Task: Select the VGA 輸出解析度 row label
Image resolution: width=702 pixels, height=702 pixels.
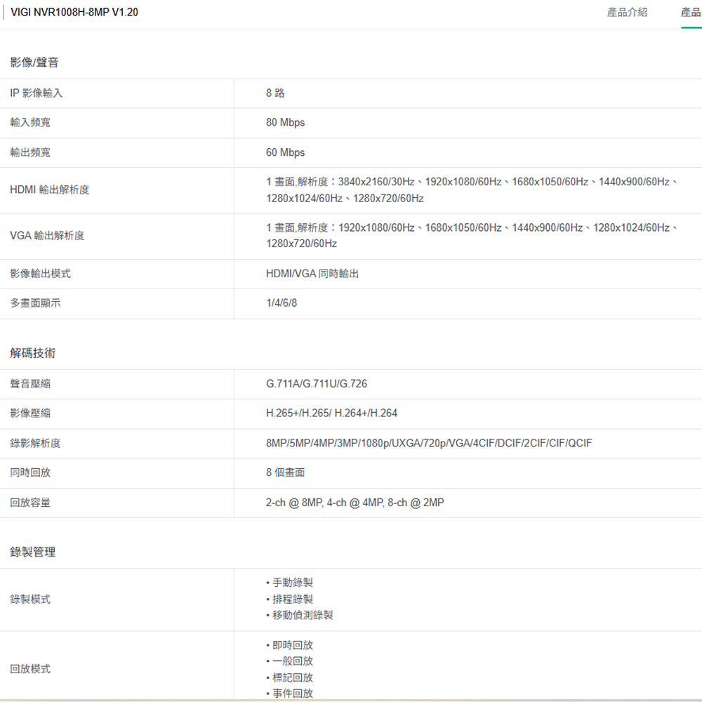Action: 47,236
